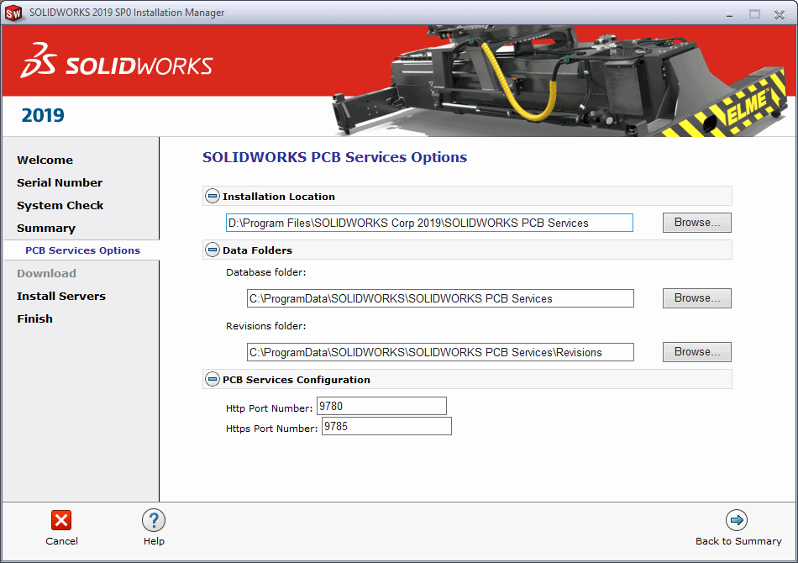Select the Install Servers step

click(x=61, y=297)
